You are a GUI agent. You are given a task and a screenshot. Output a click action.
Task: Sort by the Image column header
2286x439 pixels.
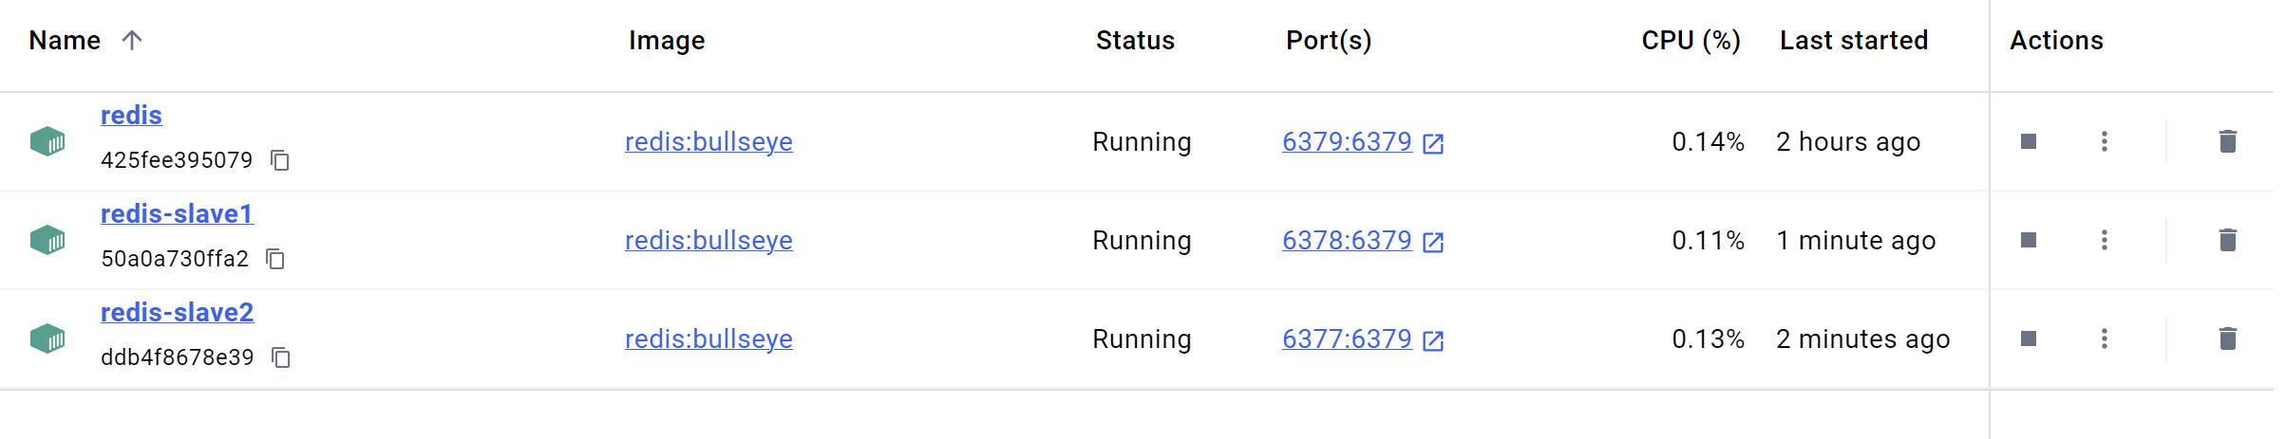[x=667, y=41]
